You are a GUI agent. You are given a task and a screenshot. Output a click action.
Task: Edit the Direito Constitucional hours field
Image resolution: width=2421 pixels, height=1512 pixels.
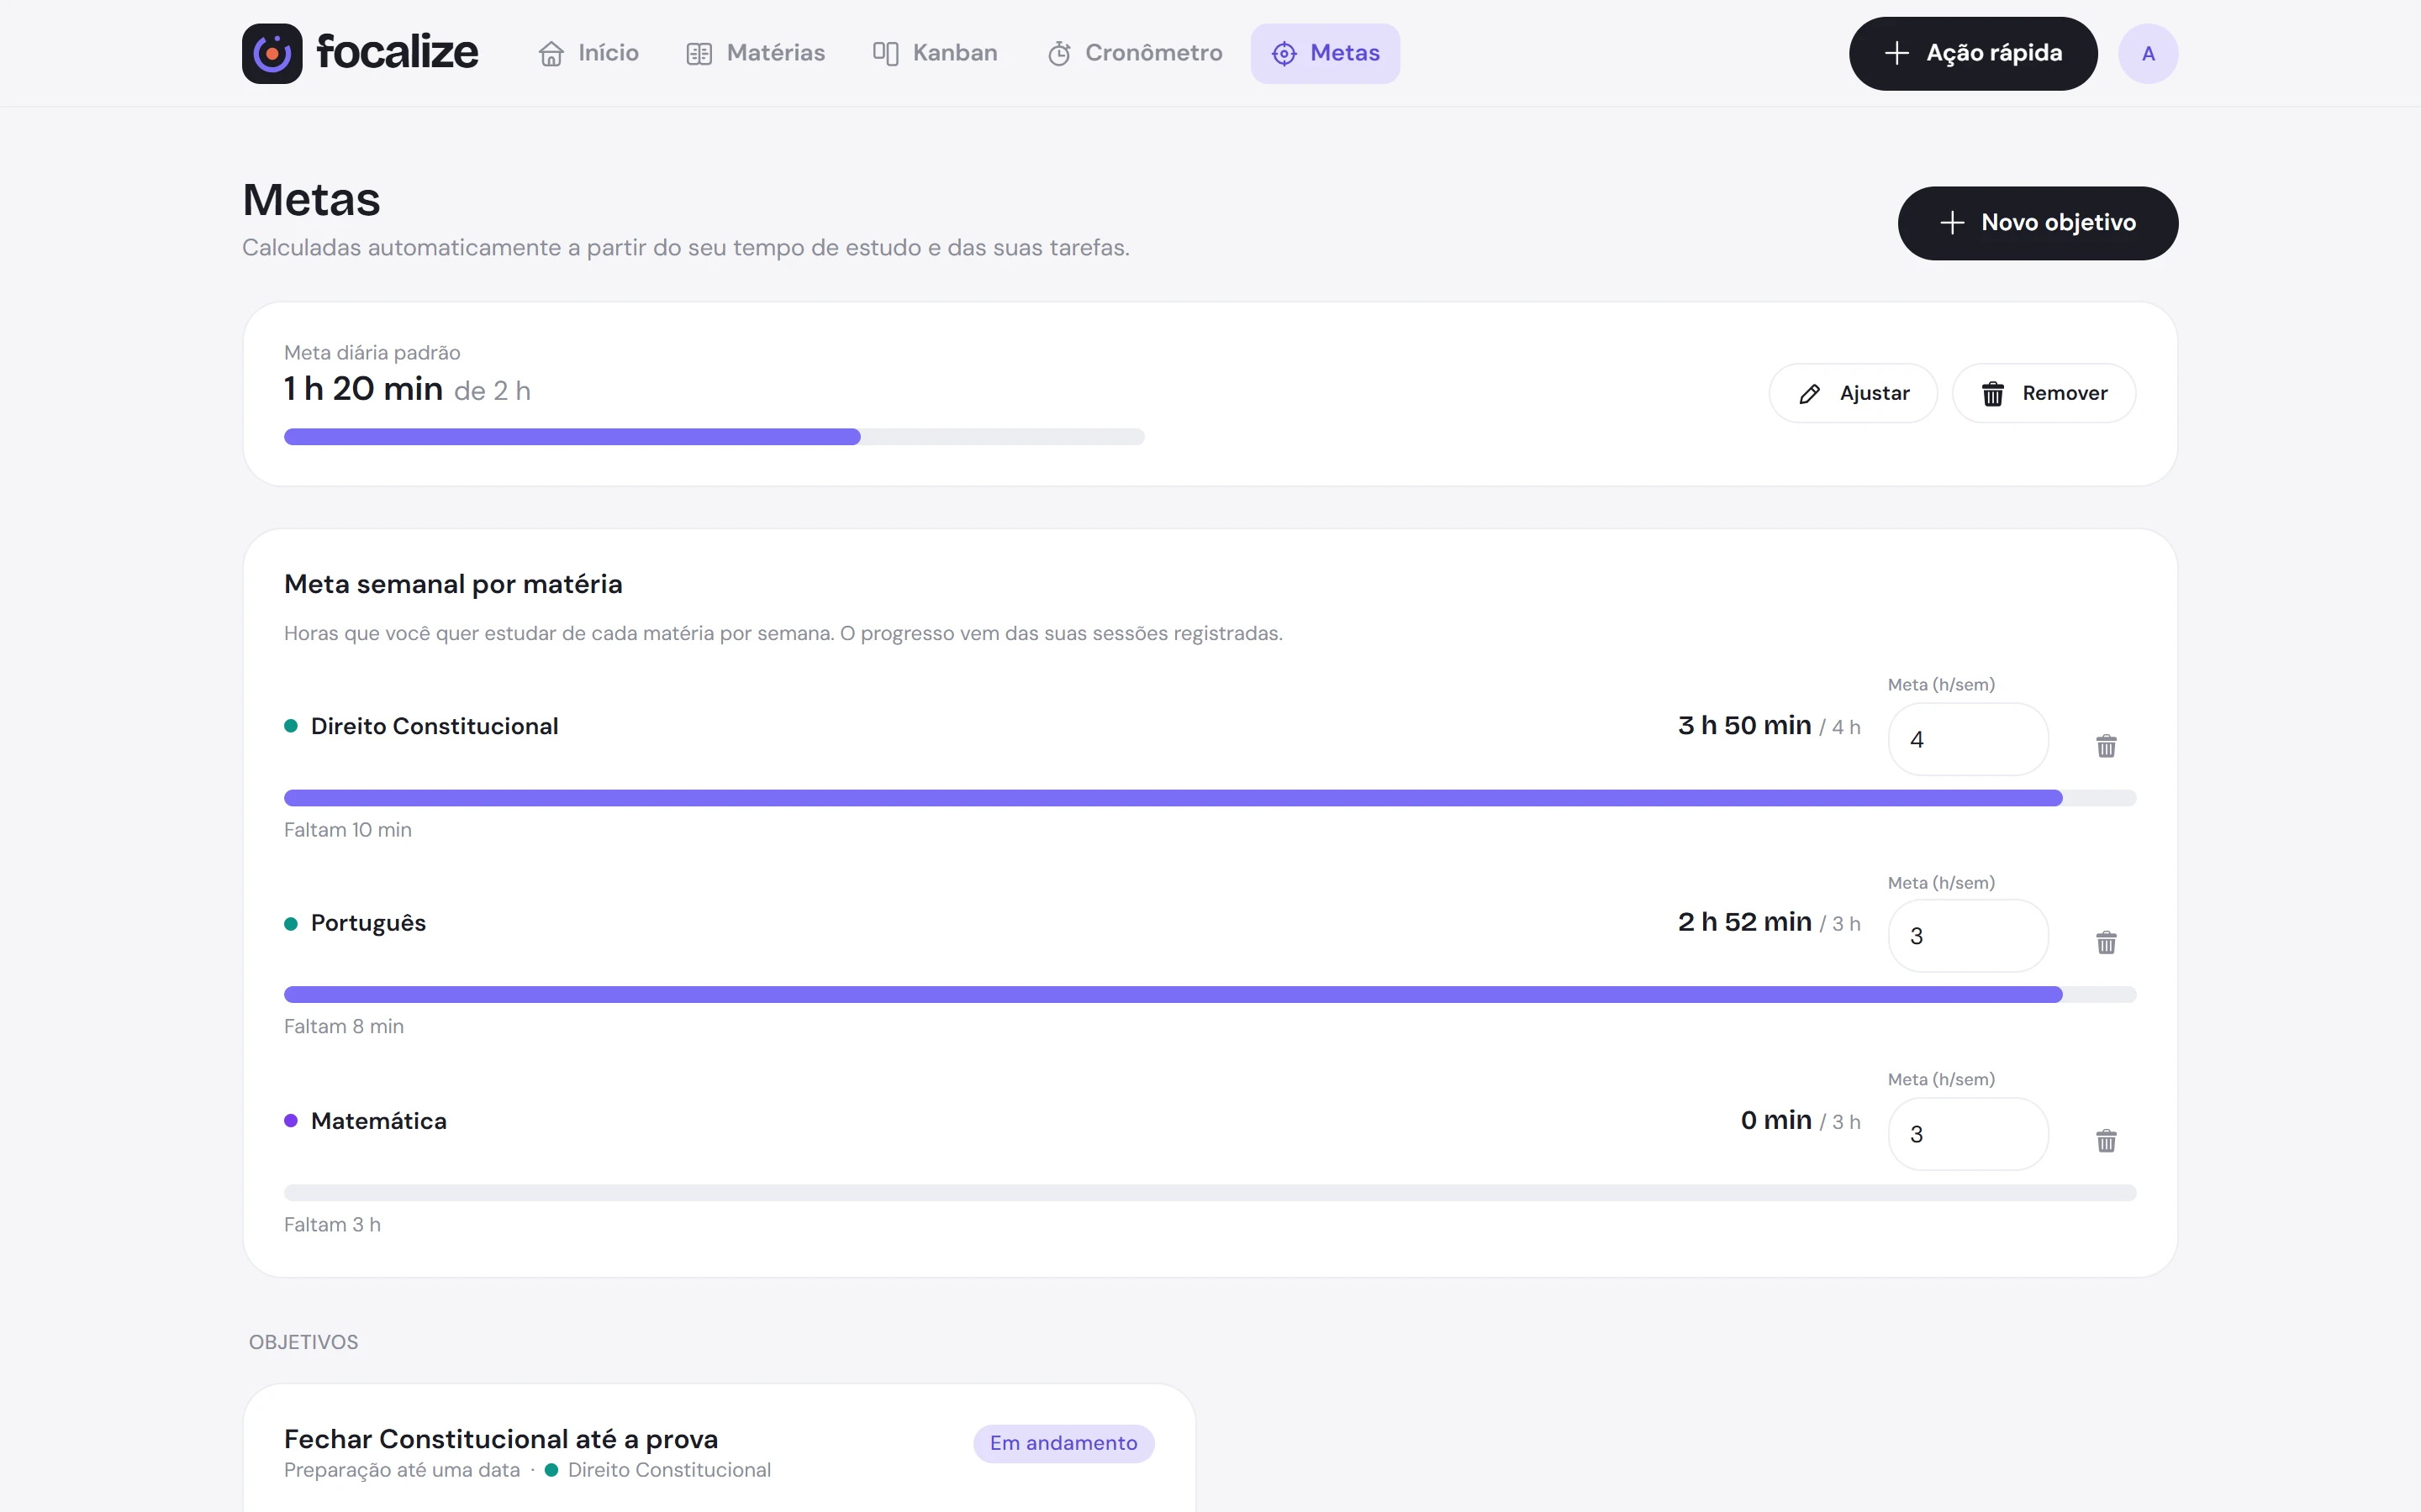(x=1968, y=739)
